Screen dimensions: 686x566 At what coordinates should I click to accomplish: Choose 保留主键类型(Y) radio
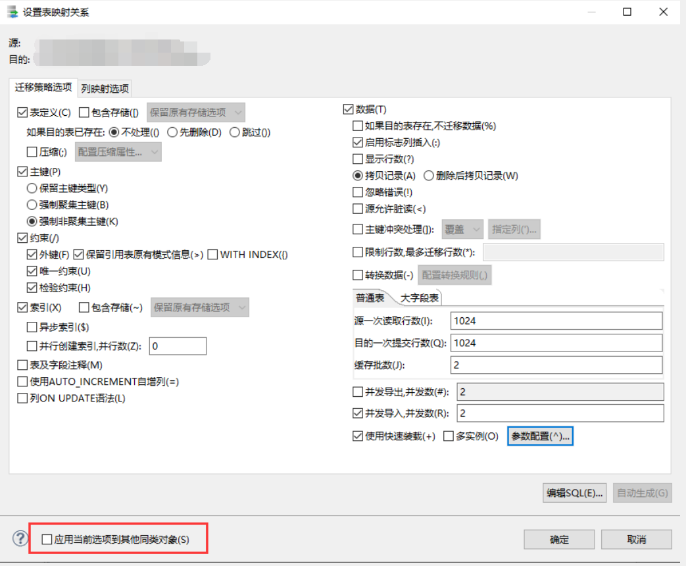(x=32, y=188)
